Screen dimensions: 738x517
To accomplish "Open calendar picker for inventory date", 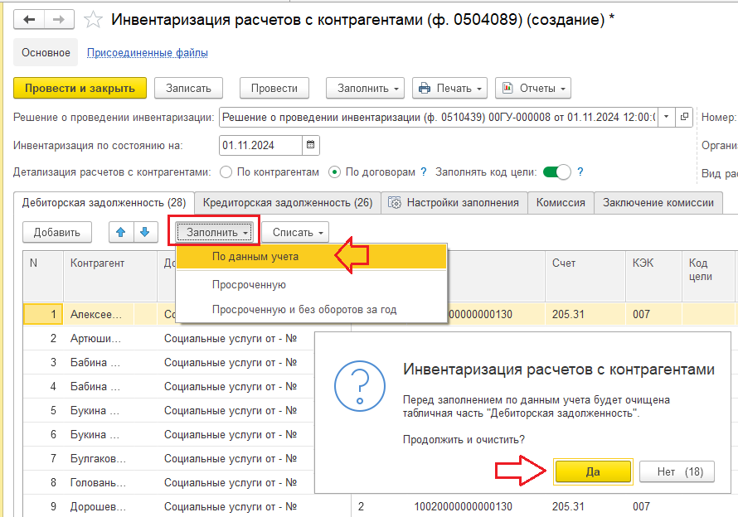I will (311, 145).
